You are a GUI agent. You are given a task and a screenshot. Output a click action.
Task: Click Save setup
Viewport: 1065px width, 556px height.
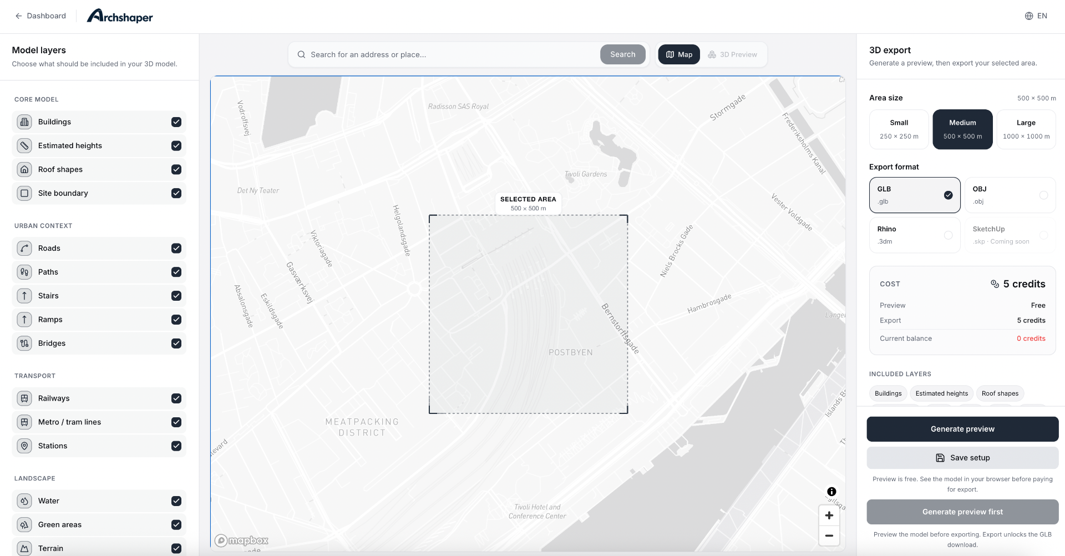tap(962, 458)
